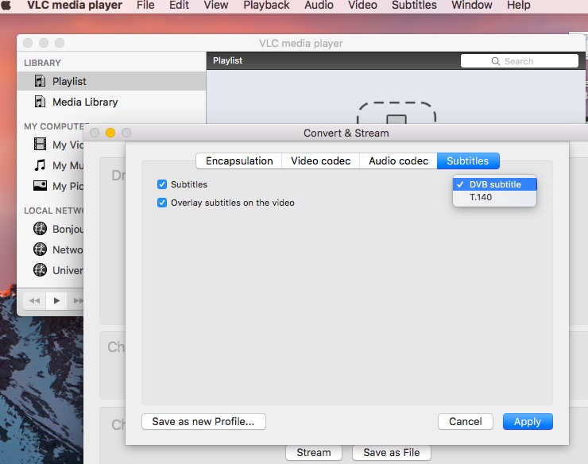Open the Help menu
This screenshot has height=464, width=588.
519,6
